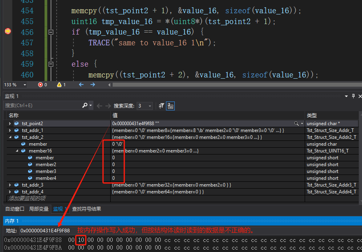Click the cube icon beside member2
Image resolution: width=362 pixels, height=252 pixels.
pos(30,165)
